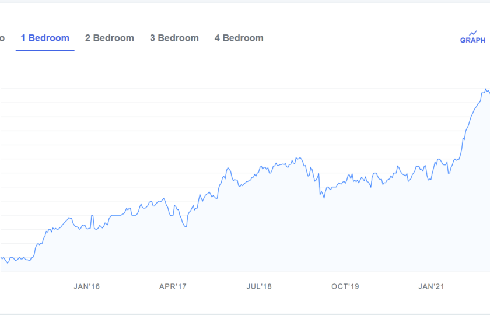This screenshot has width=490, height=315.
Task: Show the 4 Bedroom price chart
Action: pyautogui.click(x=239, y=38)
